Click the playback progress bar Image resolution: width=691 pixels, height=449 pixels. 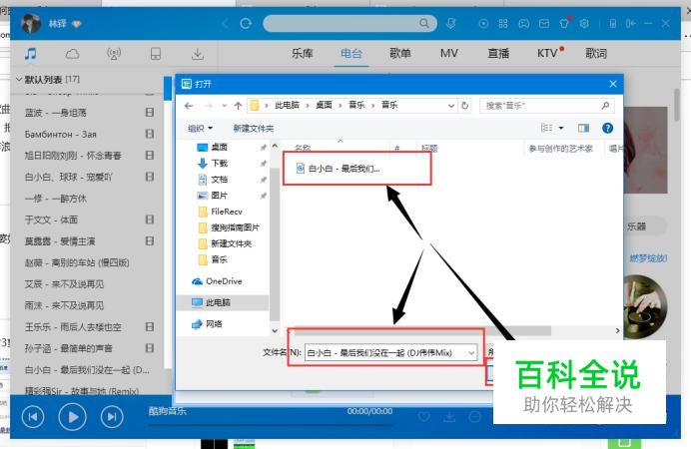coord(271,425)
